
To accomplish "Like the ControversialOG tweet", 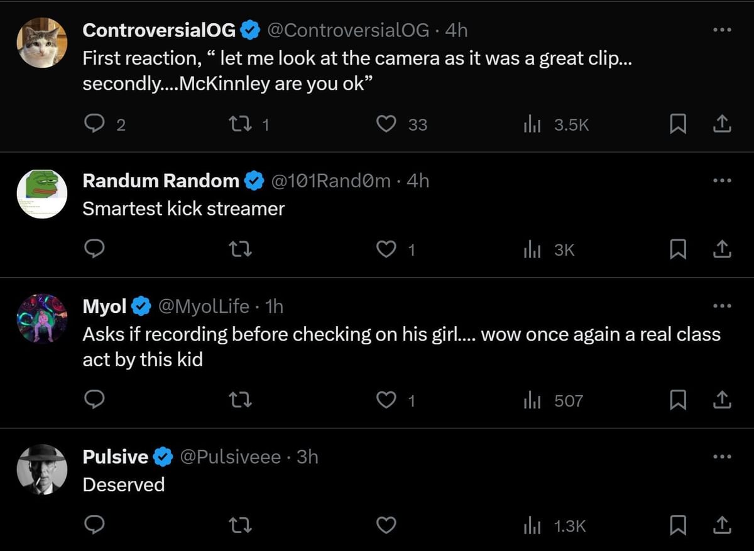I will click(x=386, y=125).
